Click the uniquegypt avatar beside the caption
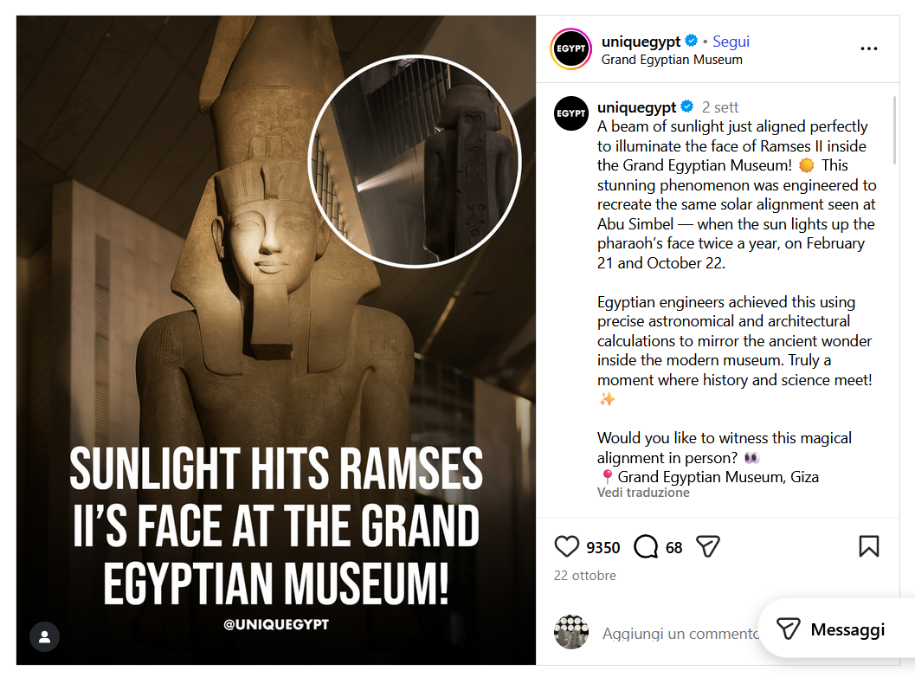 click(x=570, y=113)
